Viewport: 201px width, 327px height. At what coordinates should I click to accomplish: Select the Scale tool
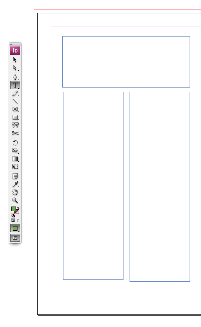pos(15,151)
